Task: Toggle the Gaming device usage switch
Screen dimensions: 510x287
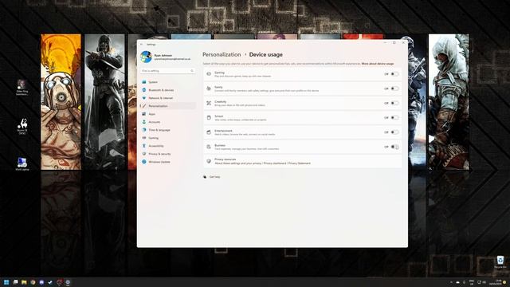Action: (394, 74)
